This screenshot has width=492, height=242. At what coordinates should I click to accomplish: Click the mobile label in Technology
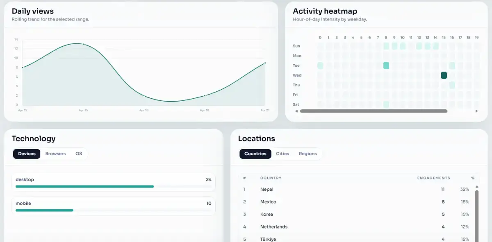point(23,203)
